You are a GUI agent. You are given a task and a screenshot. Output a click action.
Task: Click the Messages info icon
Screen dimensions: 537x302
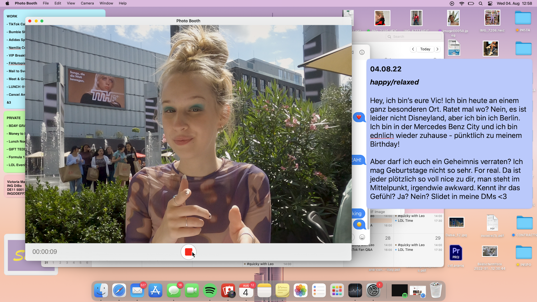362,52
